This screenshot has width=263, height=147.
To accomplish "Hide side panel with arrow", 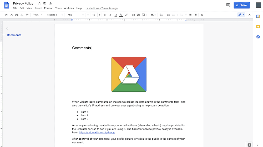I will (258, 145).
